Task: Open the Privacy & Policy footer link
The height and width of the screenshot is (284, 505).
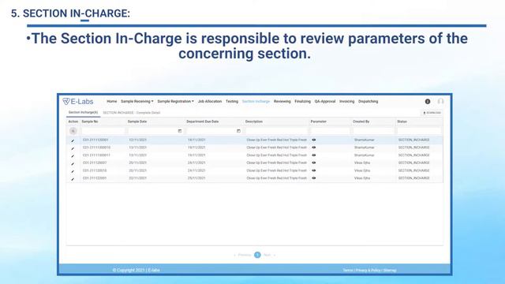Action: click(x=368, y=270)
